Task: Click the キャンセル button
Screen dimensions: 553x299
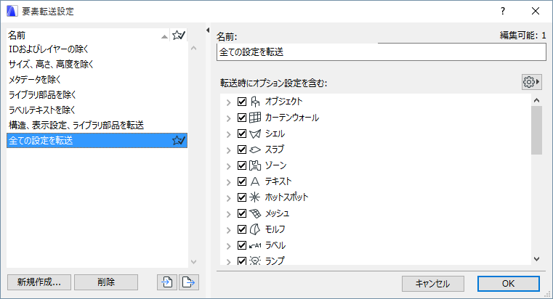Action: (433, 284)
